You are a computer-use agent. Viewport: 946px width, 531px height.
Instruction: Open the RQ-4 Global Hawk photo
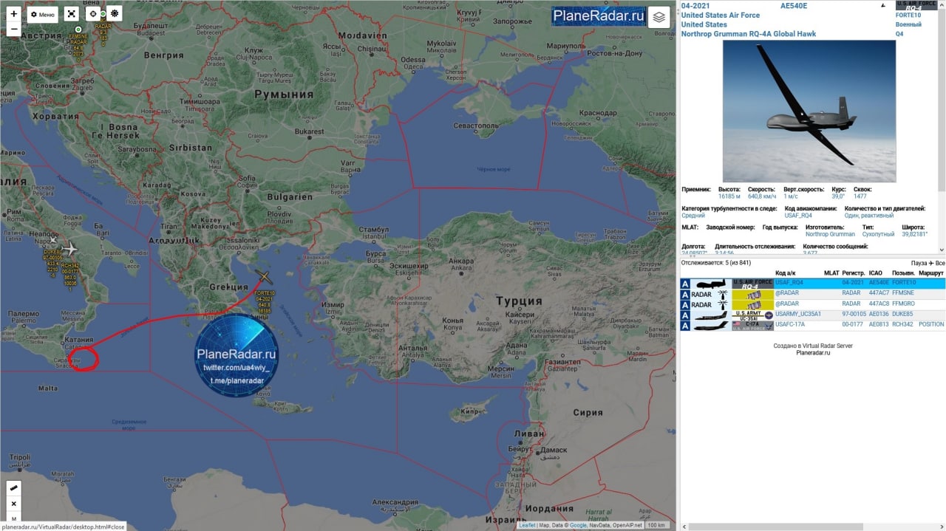click(x=809, y=111)
